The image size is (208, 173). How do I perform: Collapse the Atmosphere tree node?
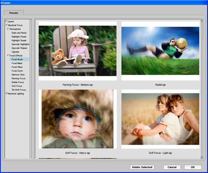[8, 29]
